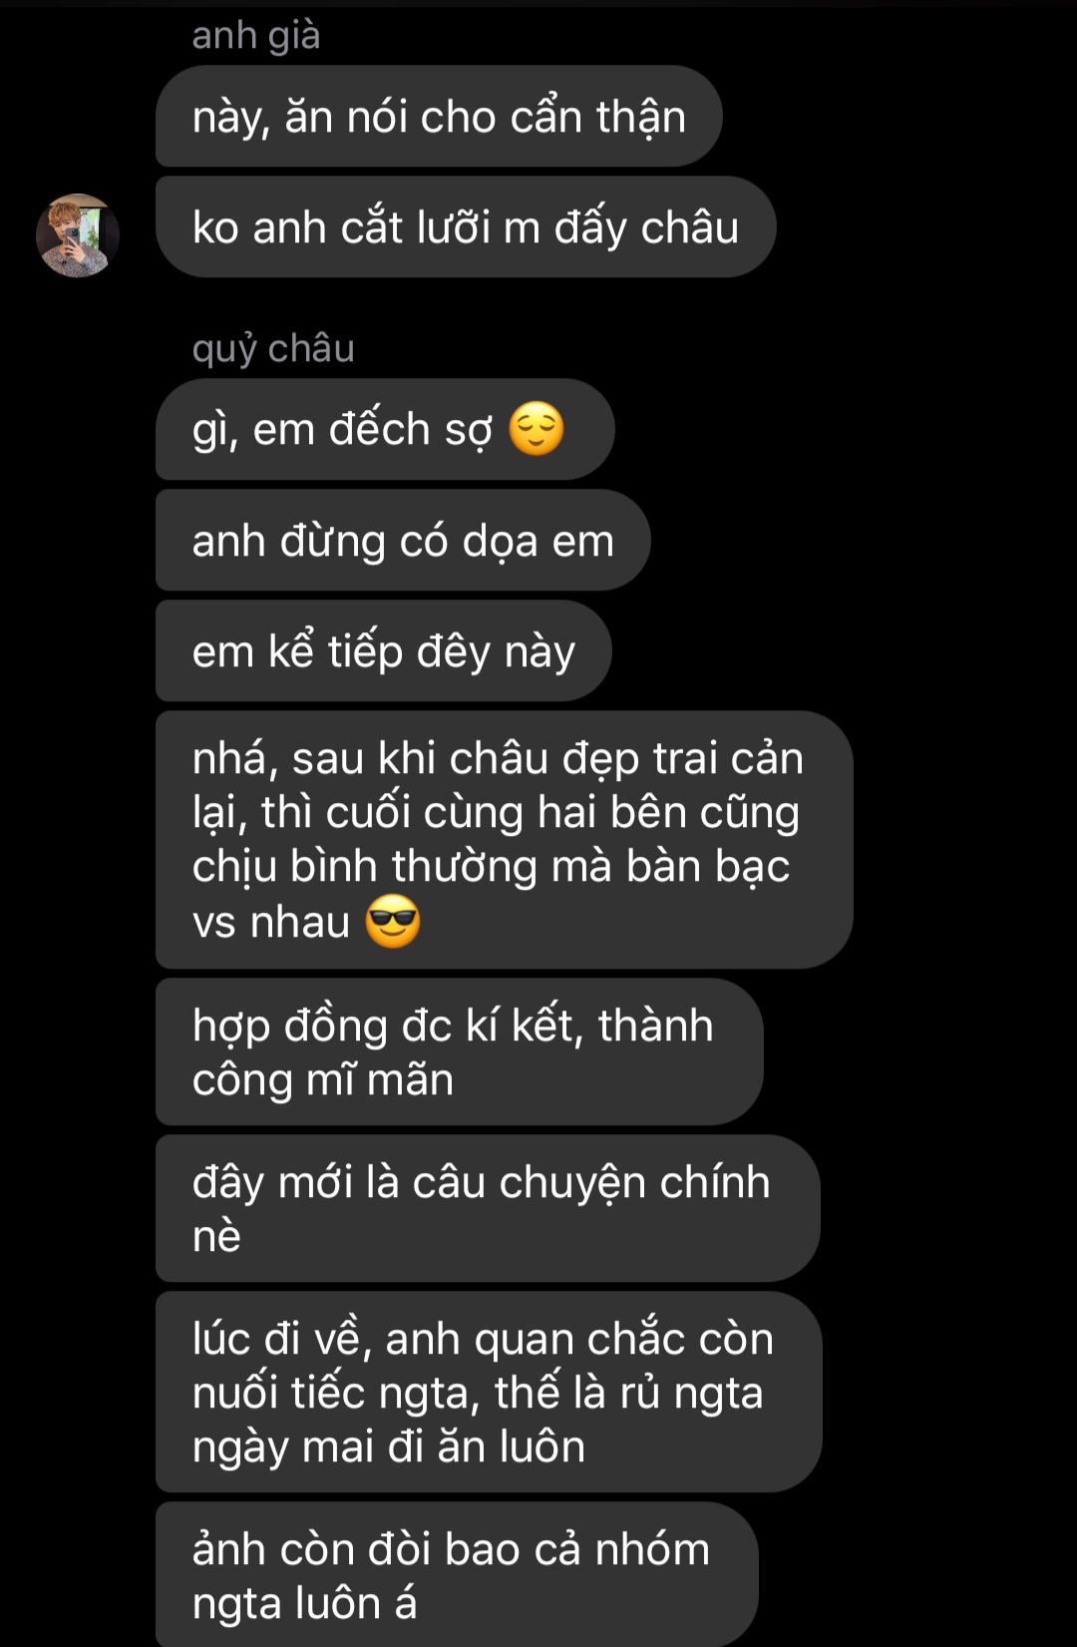Click the words 'ngta luôn á'
1077x1647 pixels.
[x=304, y=1603]
